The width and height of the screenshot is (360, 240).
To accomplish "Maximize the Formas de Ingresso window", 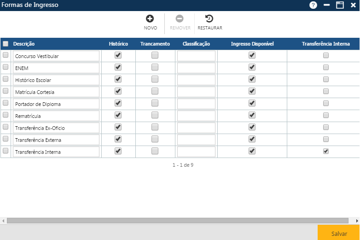I will [340, 5].
